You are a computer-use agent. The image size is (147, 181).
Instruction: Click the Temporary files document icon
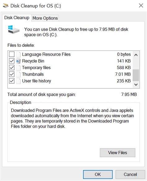(x=18, y=68)
